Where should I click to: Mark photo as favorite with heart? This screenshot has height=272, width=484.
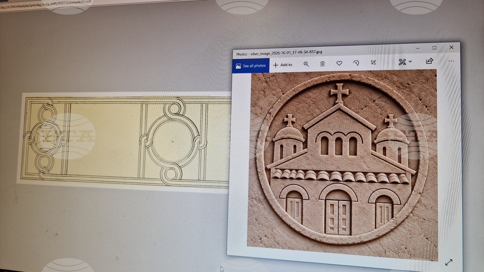[x=339, y=63]
